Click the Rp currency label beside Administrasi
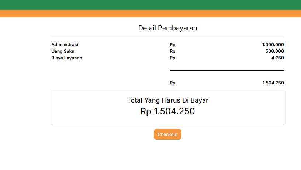This screenshot has width=301, height=170. click(172, 45)
